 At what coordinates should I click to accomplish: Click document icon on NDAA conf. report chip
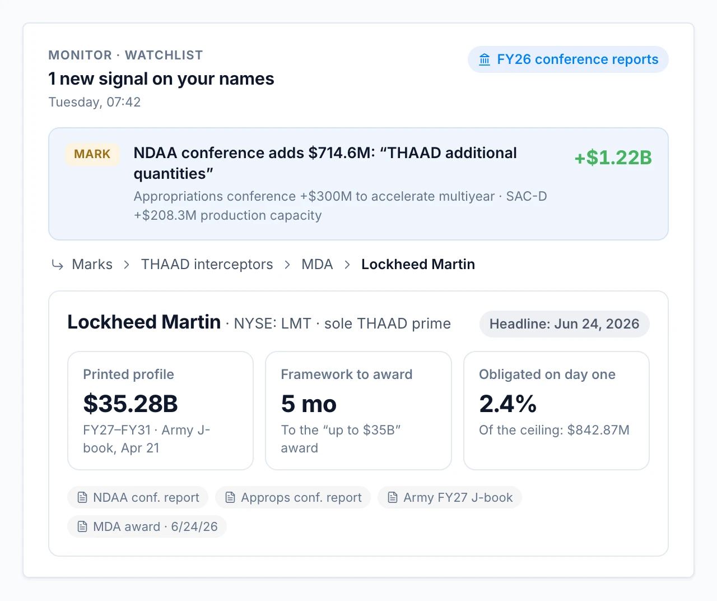[x=82, y=498]
